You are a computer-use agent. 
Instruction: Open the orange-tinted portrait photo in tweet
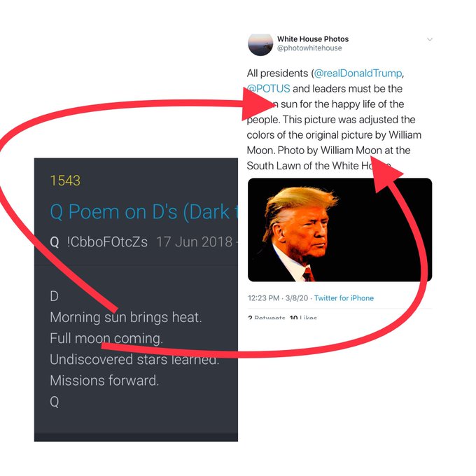[x=339, y=230]
